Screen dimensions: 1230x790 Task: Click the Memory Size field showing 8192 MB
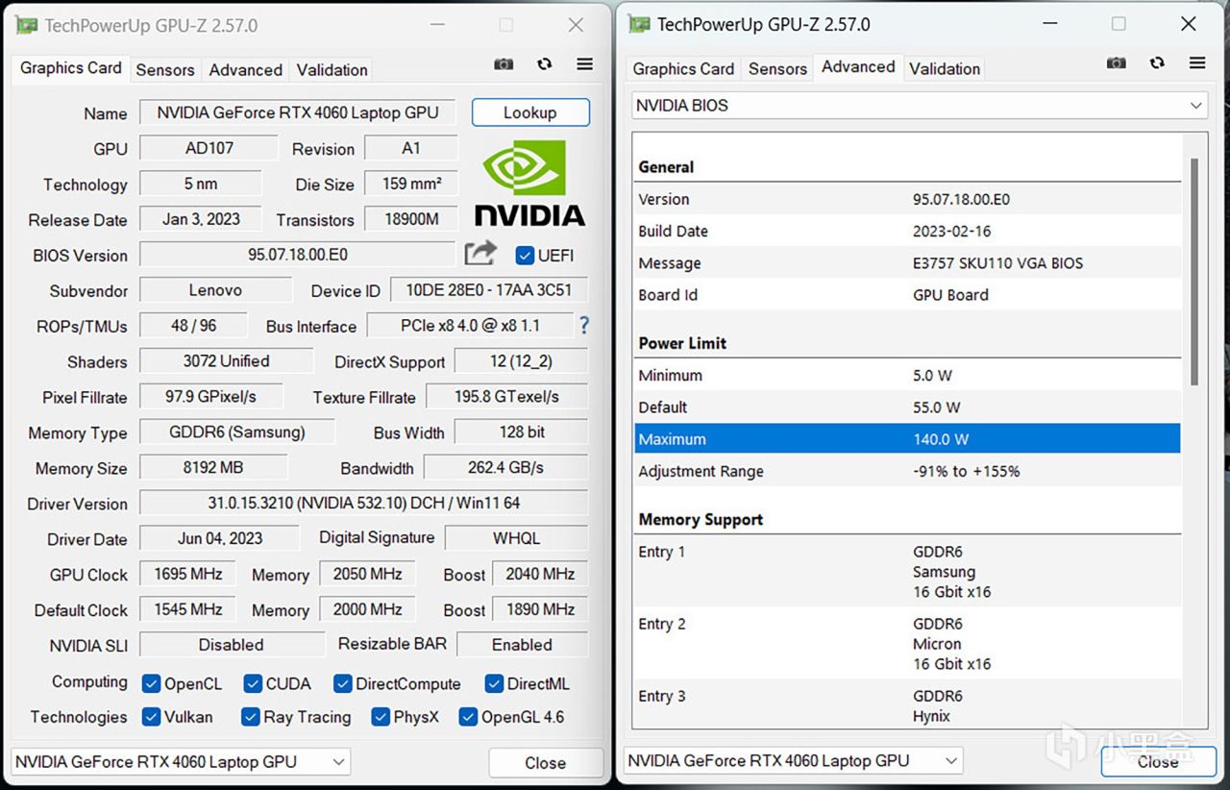[213, 468]
